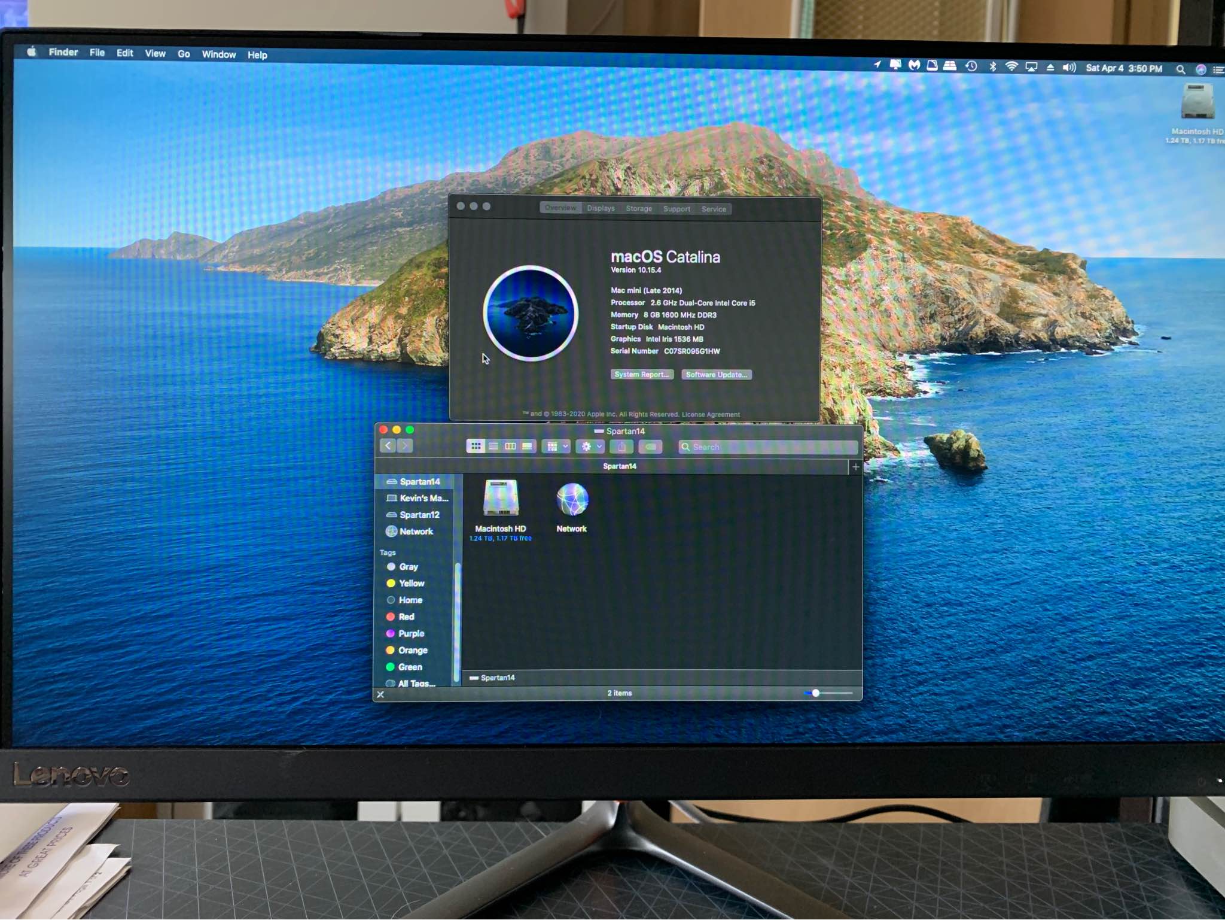Open the Go menu in menu bar
This screenshot has width=1225, height=920.
coord(184,54)
